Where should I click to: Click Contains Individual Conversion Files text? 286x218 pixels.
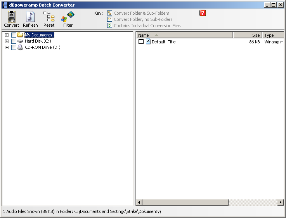147,26
